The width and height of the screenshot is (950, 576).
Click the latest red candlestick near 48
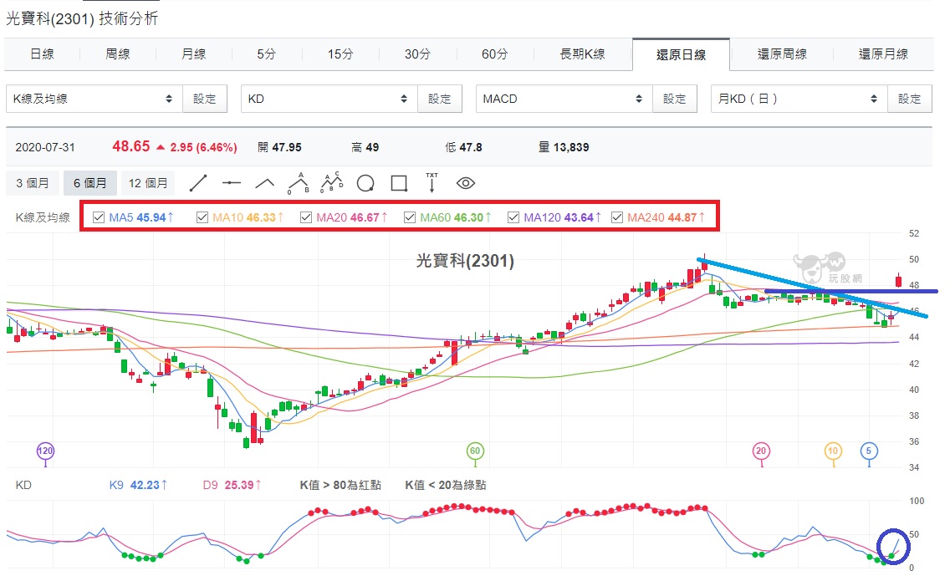point(898,280)
